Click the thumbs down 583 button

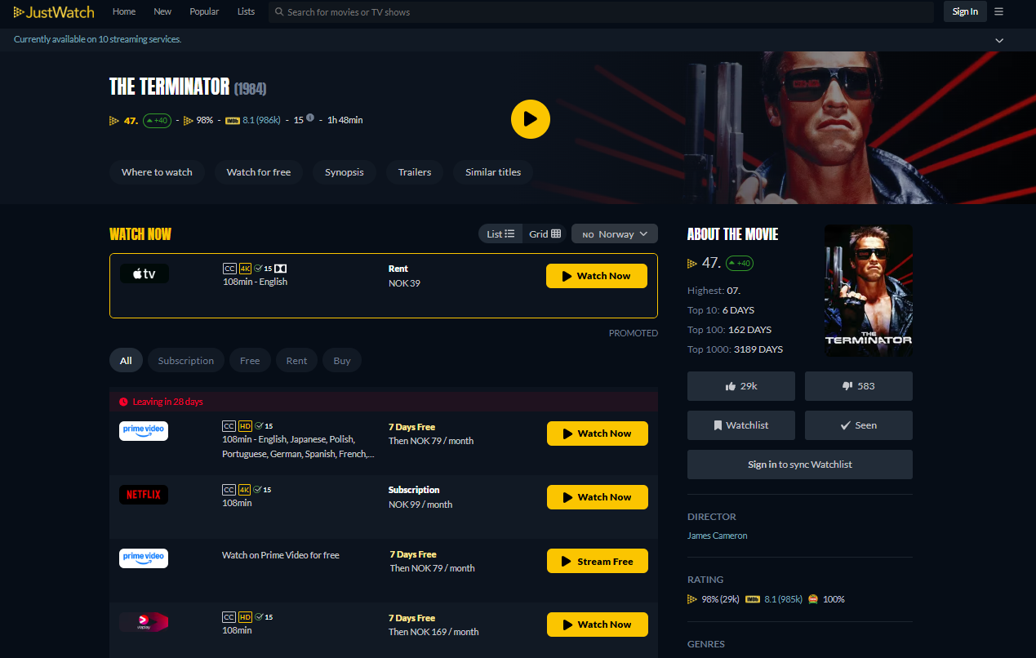click(859, 386)
